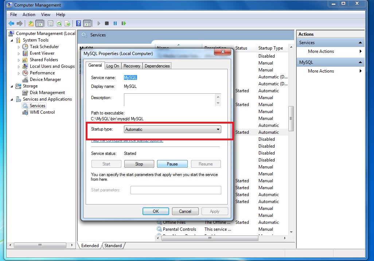
Task: Open the Startup type dropdown
Action: click(172, 129)
